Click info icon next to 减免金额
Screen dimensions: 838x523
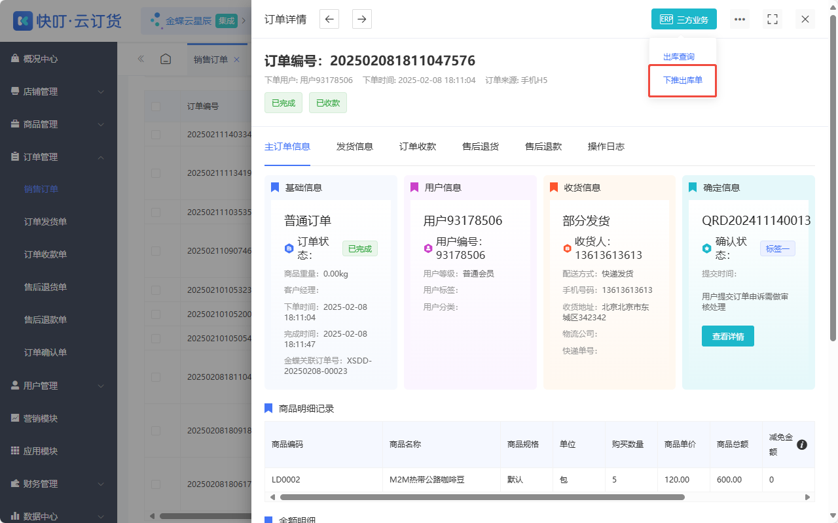[802, 445]
